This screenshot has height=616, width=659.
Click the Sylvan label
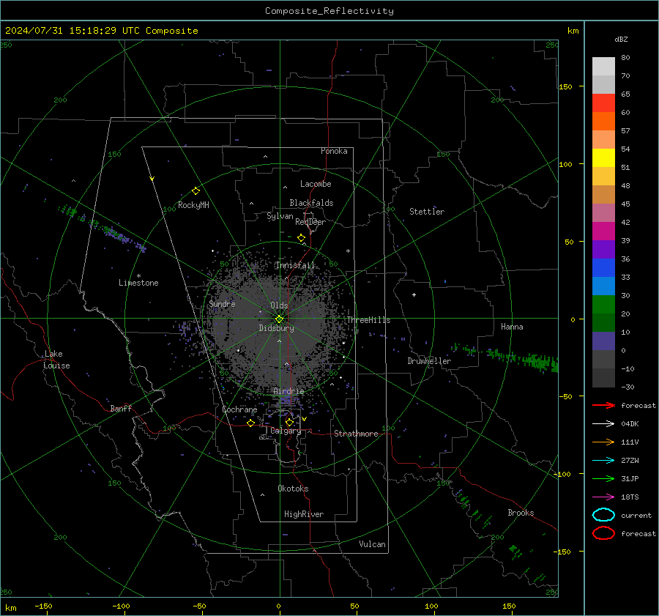pos(280,216)
